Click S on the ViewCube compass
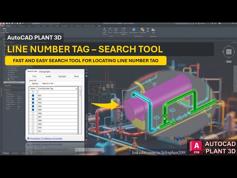Viewport: 237px width, 178px height. [x=229, y=58]
